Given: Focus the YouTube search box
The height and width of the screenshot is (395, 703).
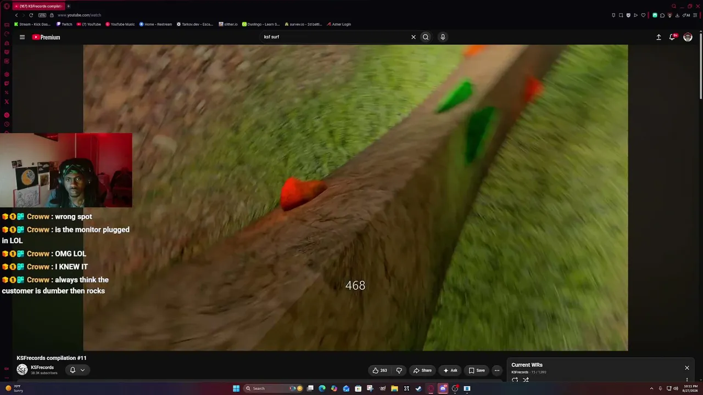Looking at the screenshot, I should point(335,37).
